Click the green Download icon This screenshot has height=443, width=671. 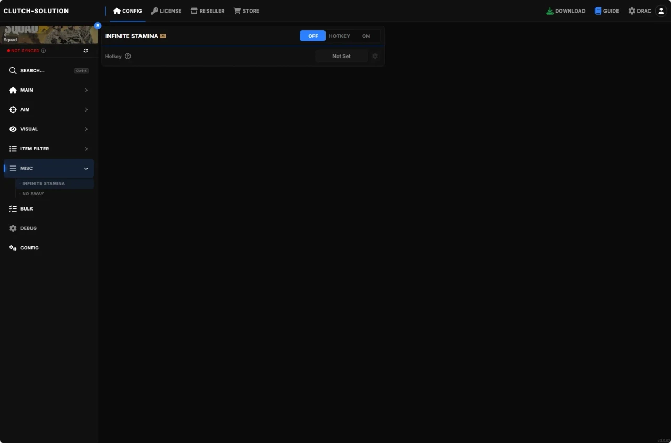pyautogui.click(x=550, y=11)
